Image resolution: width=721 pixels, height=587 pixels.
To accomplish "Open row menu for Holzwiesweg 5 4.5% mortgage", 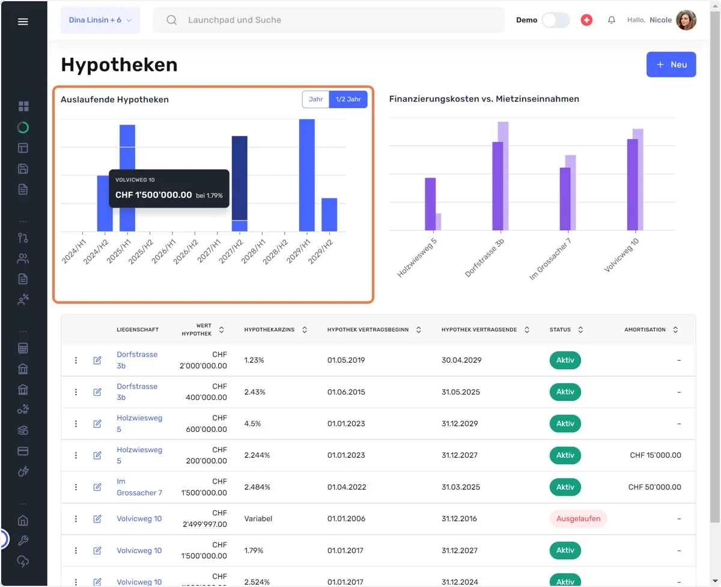I will [x=76, y=423].
